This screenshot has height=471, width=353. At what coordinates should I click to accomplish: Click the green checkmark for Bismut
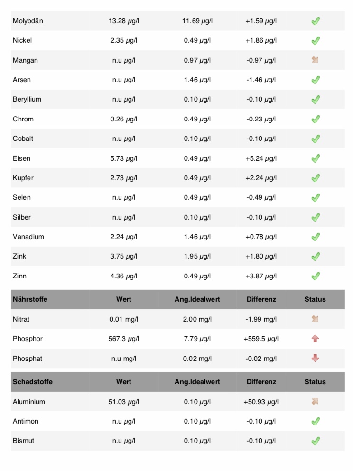[x=316, y=441]
